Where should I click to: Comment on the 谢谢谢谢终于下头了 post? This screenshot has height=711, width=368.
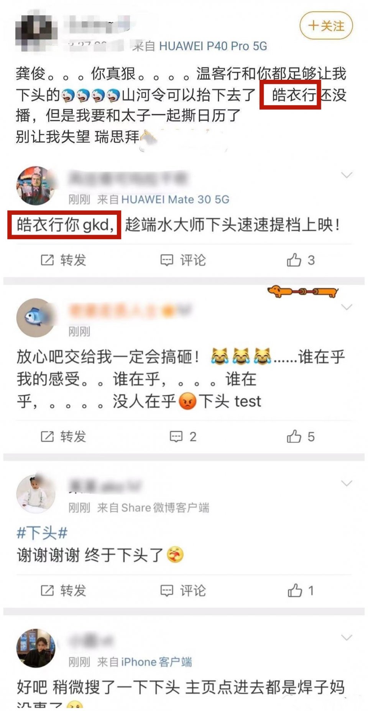click(x=183, y=591)
